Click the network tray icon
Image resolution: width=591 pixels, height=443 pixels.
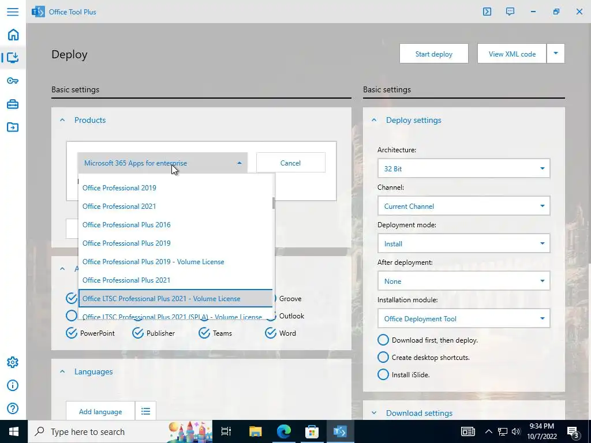click(x=503, y=431)
